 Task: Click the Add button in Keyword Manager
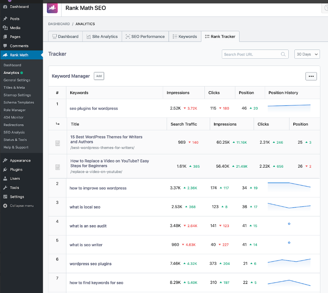(99, 76)
